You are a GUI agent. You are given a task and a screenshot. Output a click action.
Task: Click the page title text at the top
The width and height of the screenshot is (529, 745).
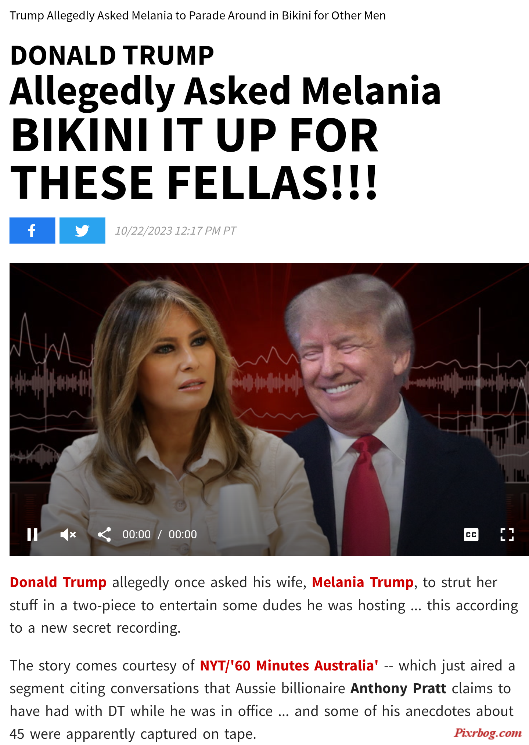click(198, 15)
